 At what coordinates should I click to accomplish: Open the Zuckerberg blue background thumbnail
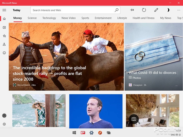point(96,111)
